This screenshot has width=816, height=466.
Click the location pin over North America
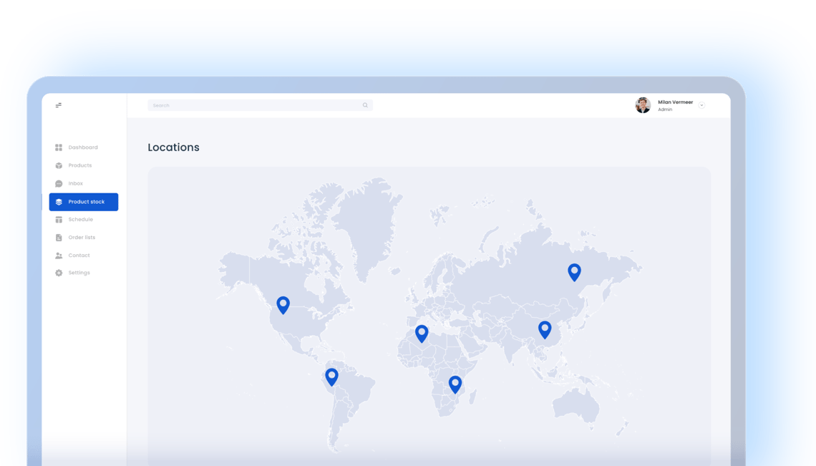point(283,304)
